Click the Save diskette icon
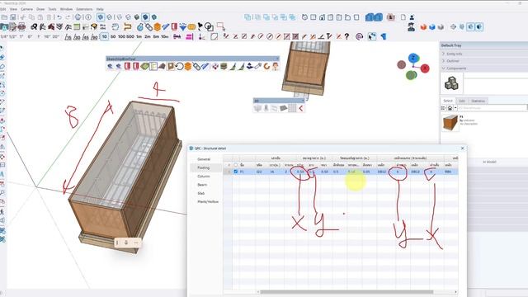Image resolution: width=528 pixels, height=297 pixels. pos(13,16)
